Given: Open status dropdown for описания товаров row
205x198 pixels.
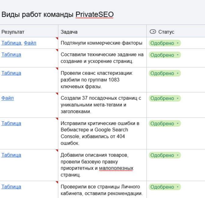Looking at the screenshot, I should (x=165, y=155).
